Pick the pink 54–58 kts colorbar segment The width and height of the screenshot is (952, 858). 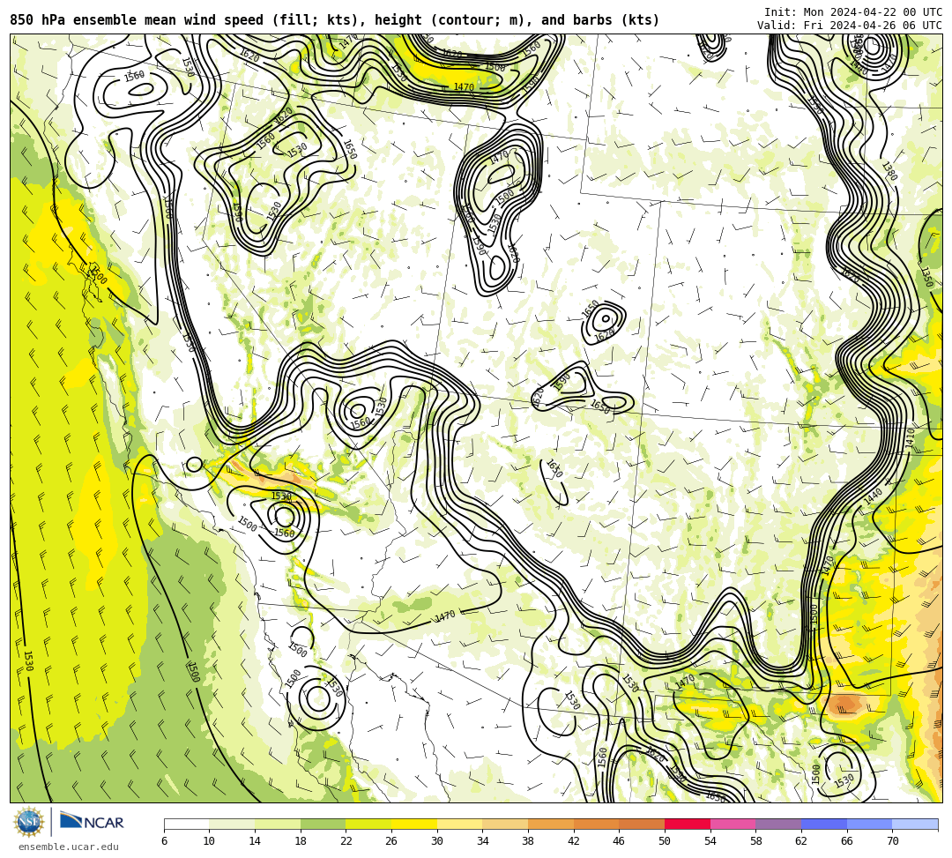pyautogui.click(x=733, y=824)
